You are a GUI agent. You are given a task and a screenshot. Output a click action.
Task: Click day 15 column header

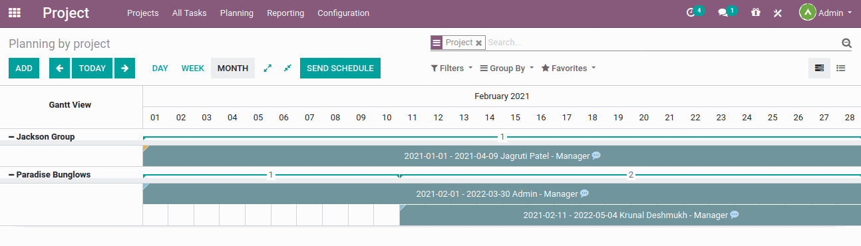tap(516, 118)
